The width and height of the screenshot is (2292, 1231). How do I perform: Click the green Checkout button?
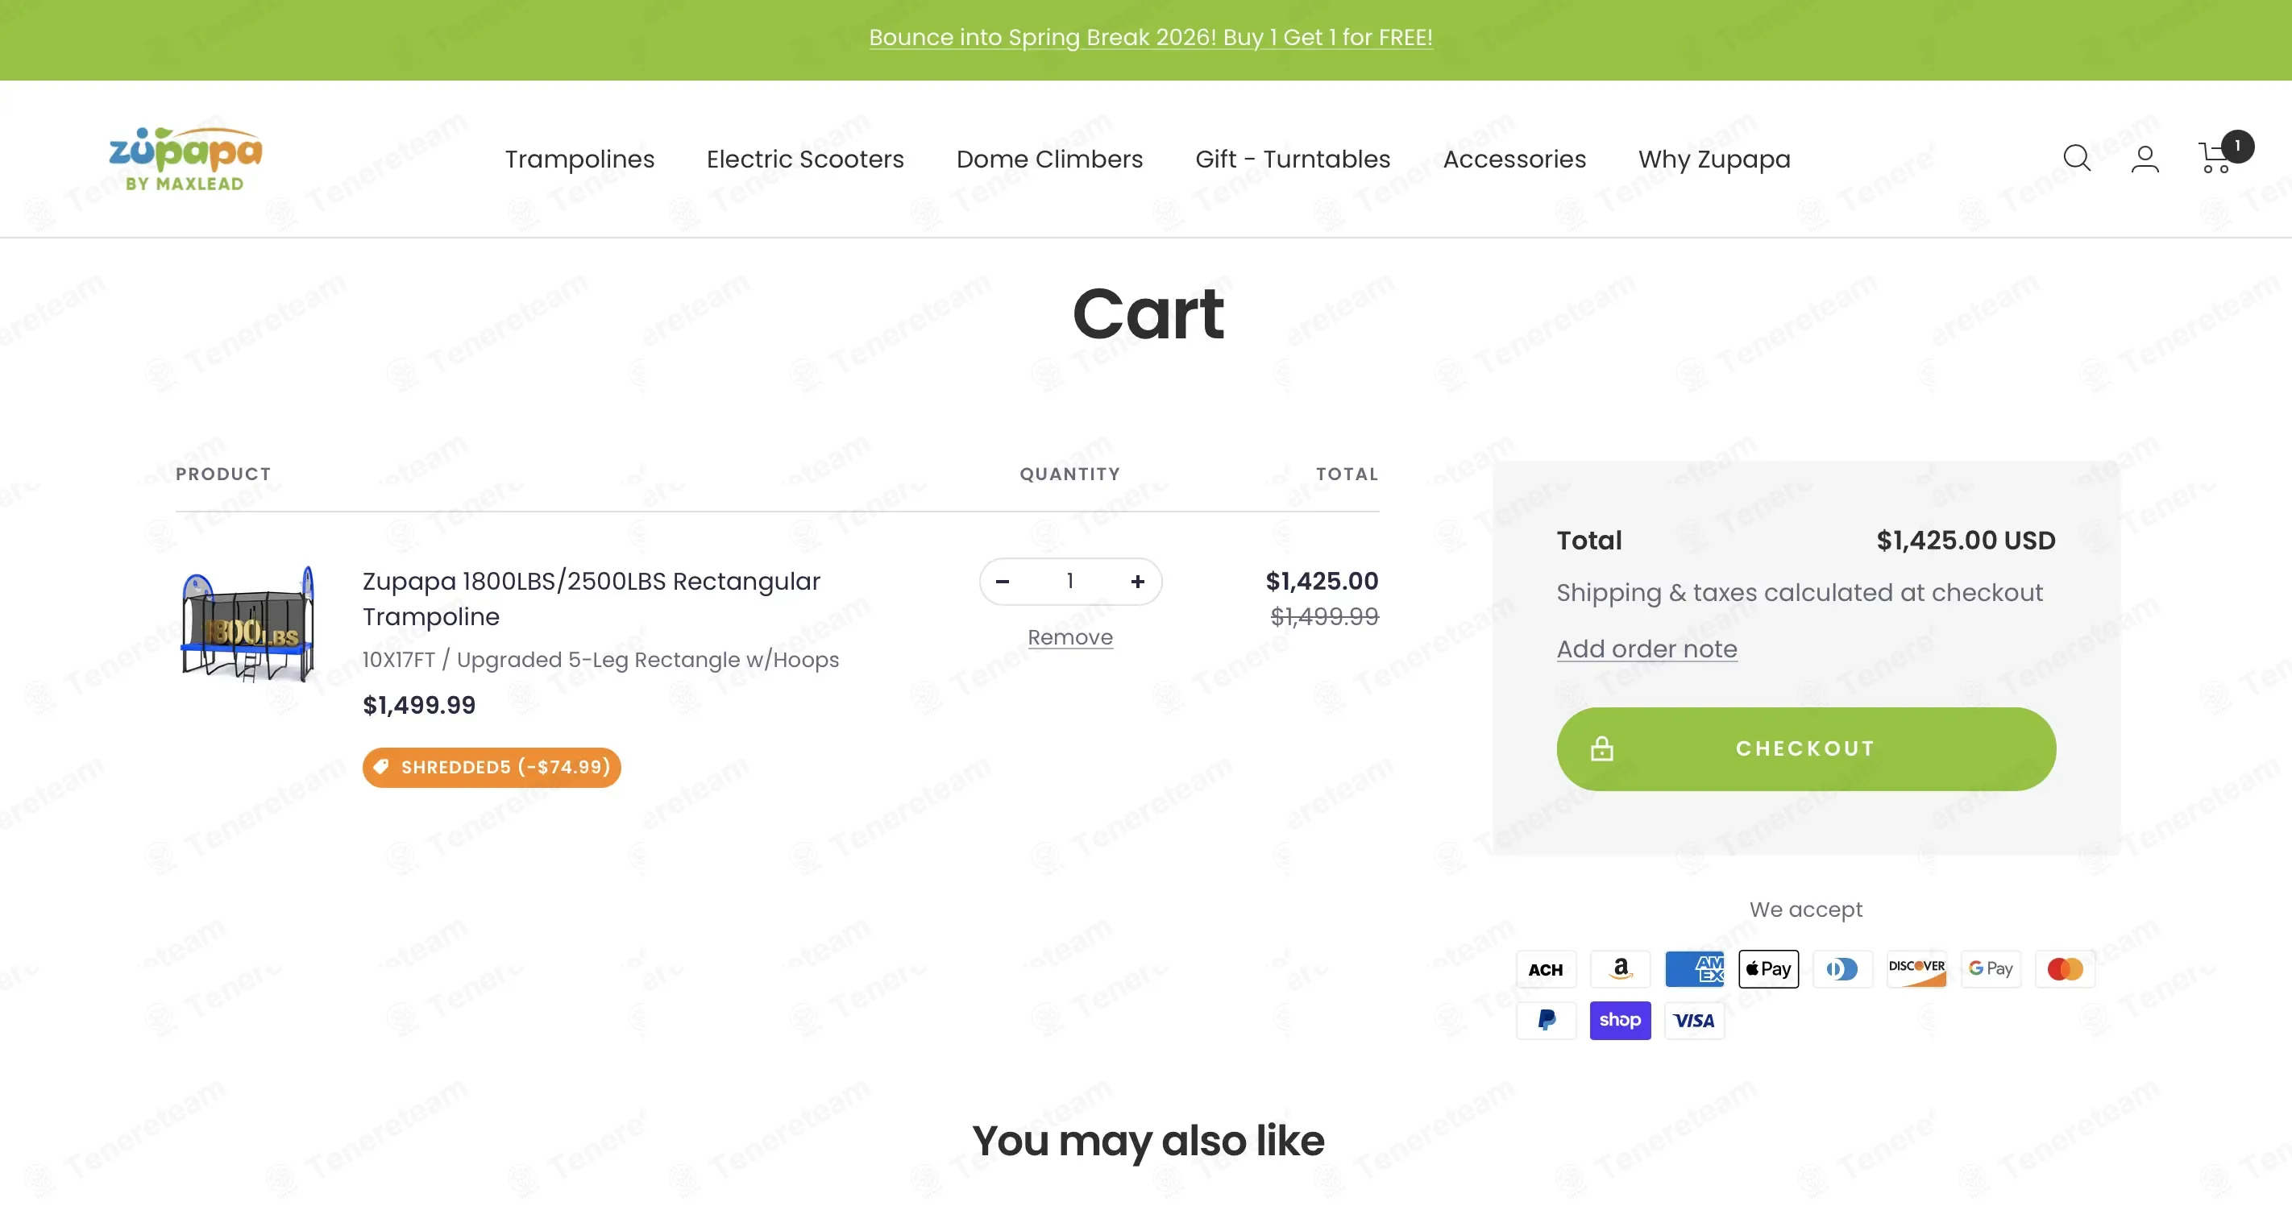coord(1806,749)
